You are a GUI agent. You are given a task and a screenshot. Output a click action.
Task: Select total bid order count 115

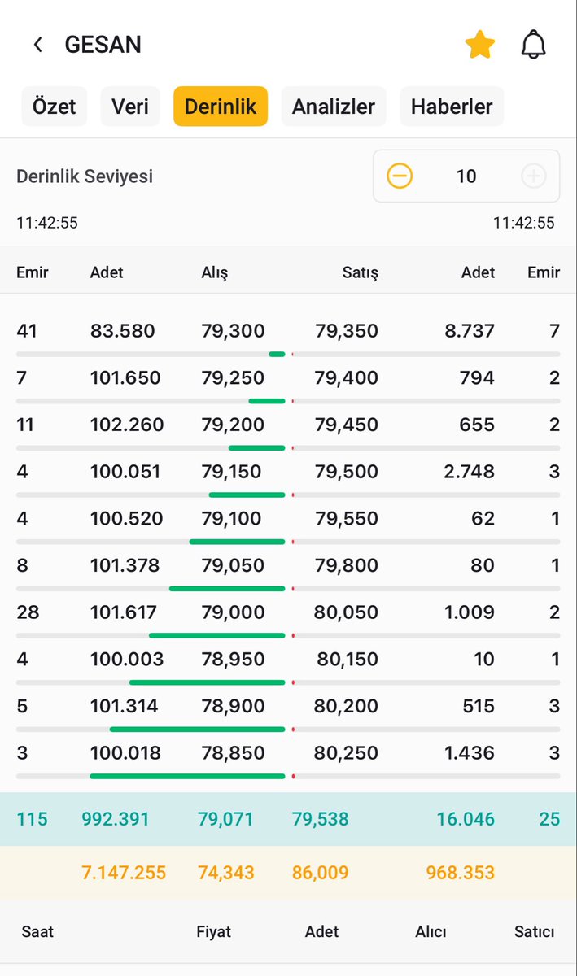32,819
